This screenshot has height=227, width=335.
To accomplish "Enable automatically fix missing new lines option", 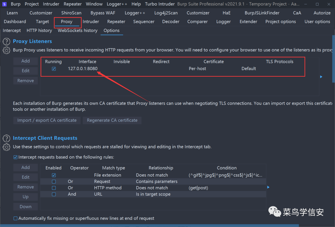I will pyautogui.click(x=16, y=218).
